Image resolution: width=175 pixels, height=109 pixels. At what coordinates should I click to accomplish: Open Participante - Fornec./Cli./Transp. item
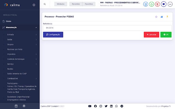[x=22, y=88]
